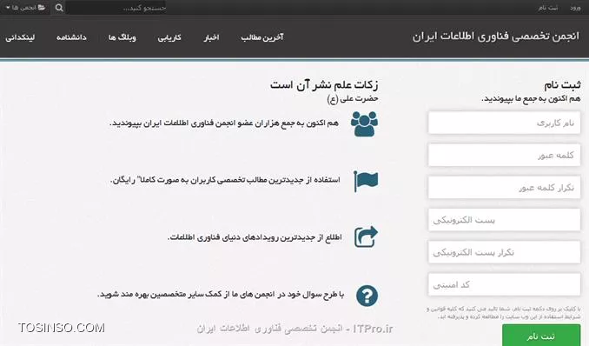This screenshot has width=589, height=346.
Task: Click the group of users icon
Action: coord(364,123)
